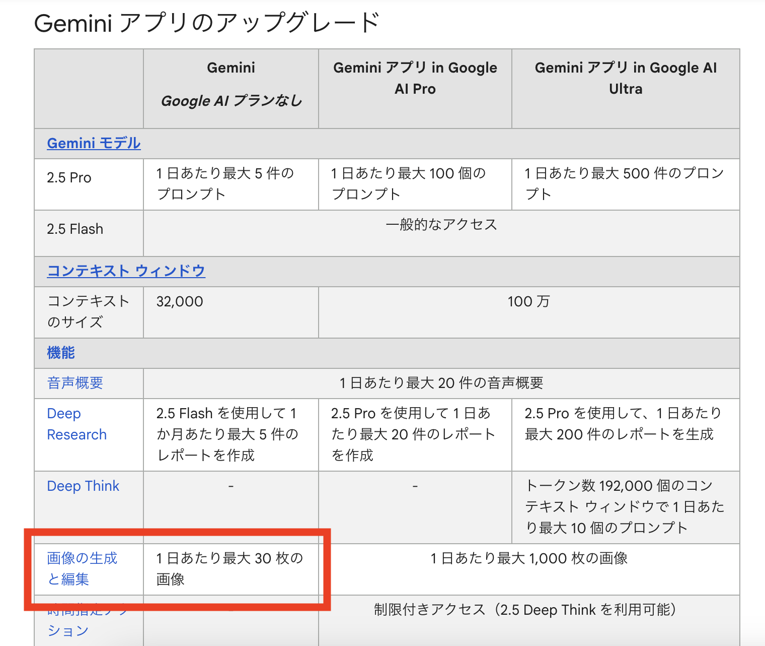Viewport: 765px width, 646px height.
Task: Click the 2.5 Flash row label
Action: click(x=75, y=229)
